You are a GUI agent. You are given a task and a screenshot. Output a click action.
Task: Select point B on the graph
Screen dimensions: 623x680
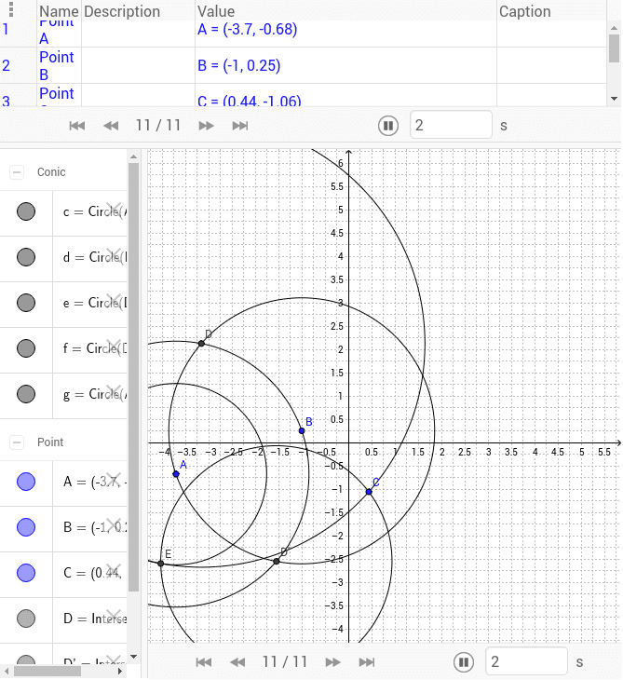point(302,430)
